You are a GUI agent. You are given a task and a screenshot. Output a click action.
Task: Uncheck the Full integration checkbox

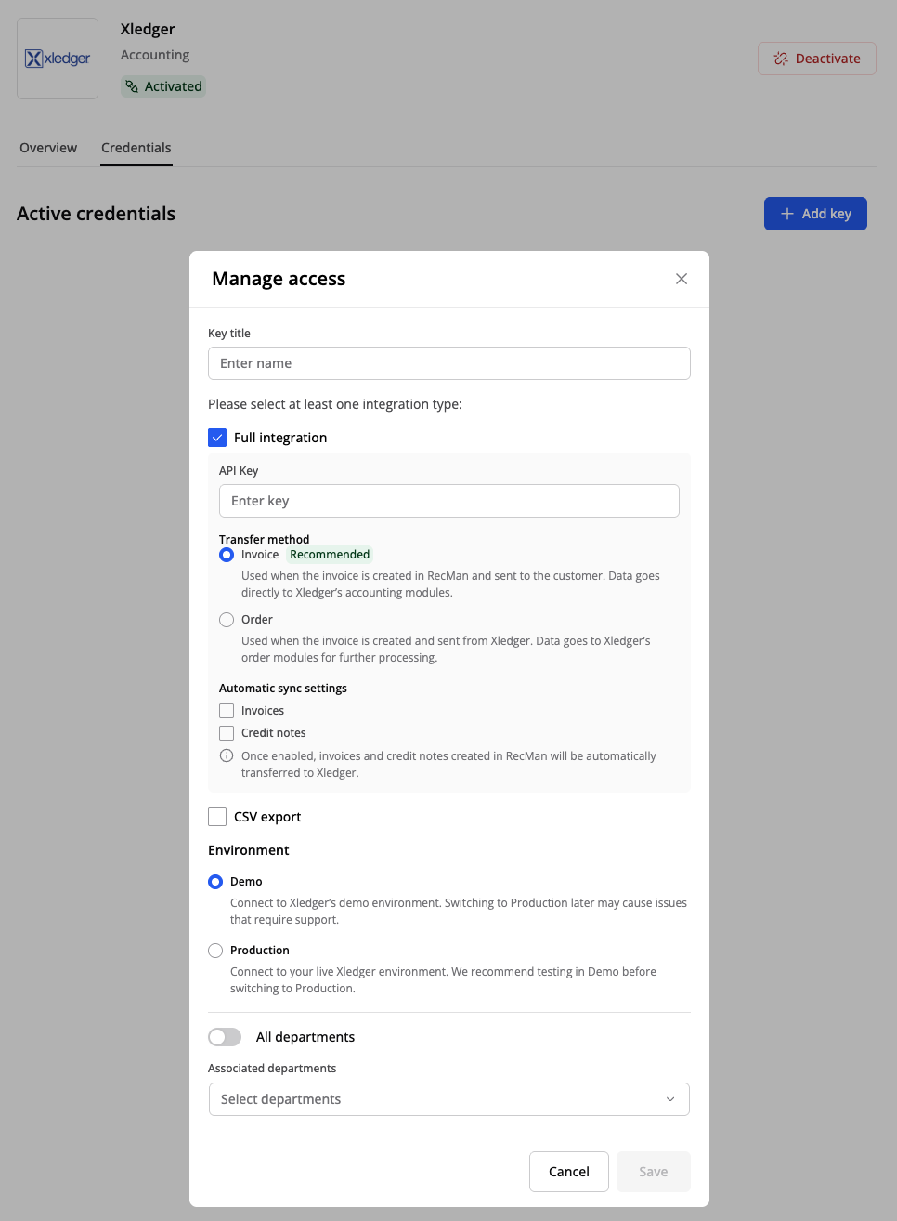tap(217, 438)
